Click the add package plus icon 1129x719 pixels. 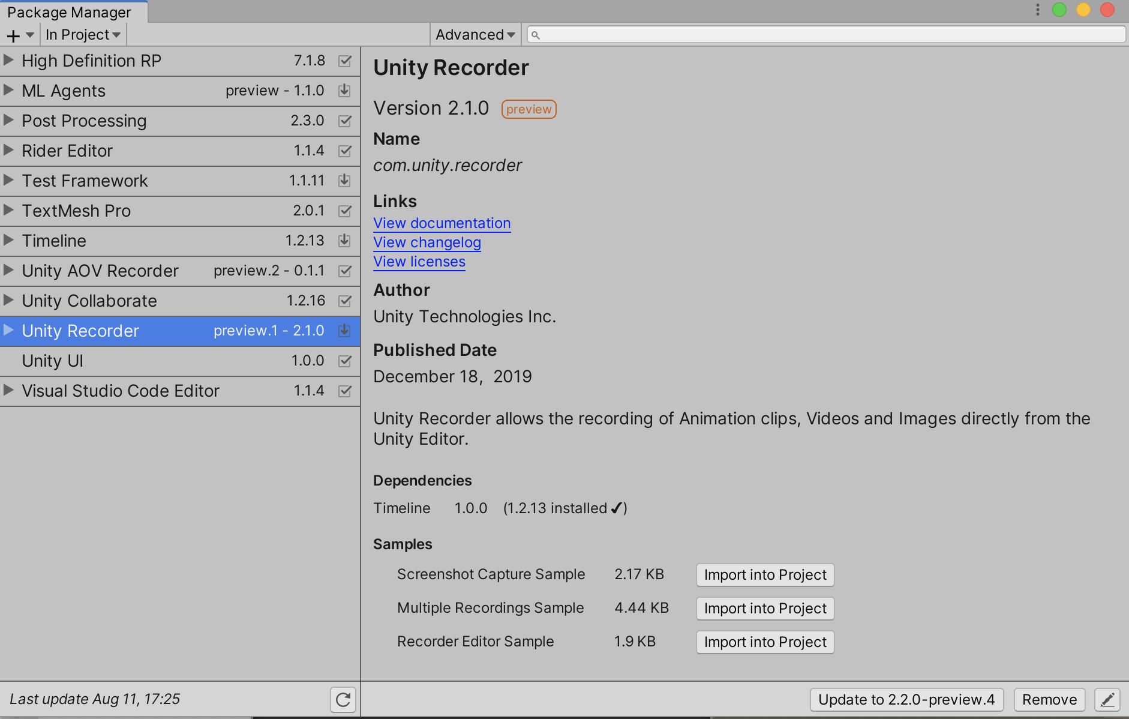(20, 35)
